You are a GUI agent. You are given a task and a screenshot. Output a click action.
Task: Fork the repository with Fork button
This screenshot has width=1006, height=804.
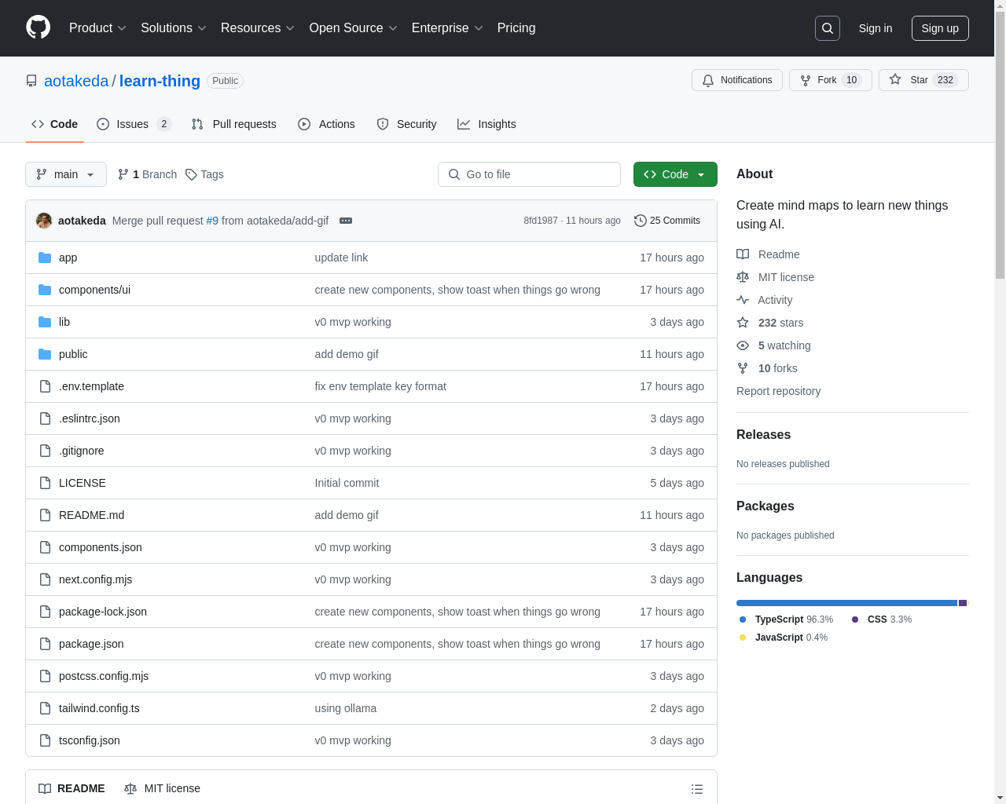click(831, 80)
